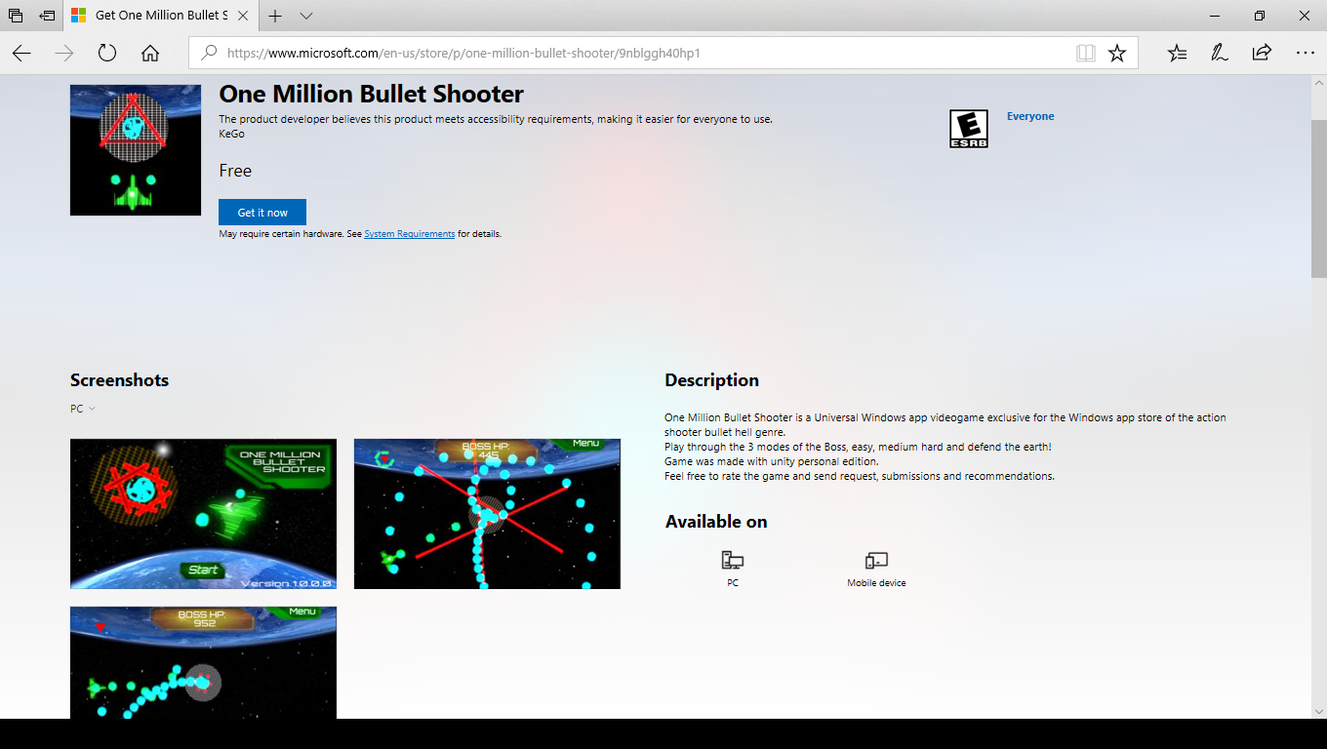Click the PC device icon
Image resolution: width=1327 pixels, height=749 pixels.
click(733, 561)
